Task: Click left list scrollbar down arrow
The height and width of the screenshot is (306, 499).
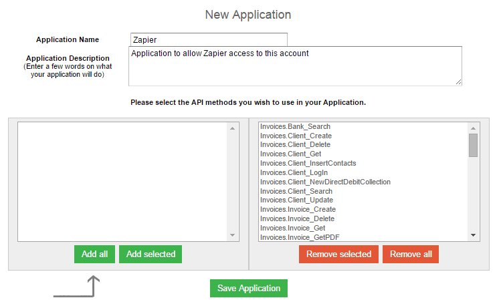Action: point(233,235)
